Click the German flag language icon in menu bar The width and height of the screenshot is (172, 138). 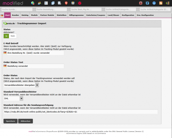2,15
